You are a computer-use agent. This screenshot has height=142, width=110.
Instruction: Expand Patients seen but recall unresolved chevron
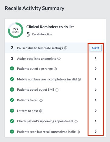tap(96, 132)
